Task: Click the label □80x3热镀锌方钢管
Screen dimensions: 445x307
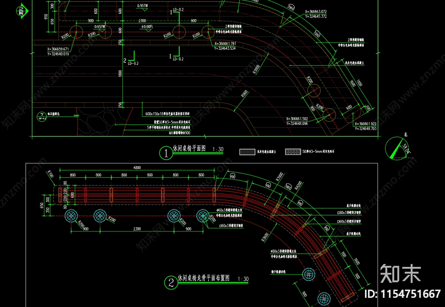Action: (x=349, y=213)
